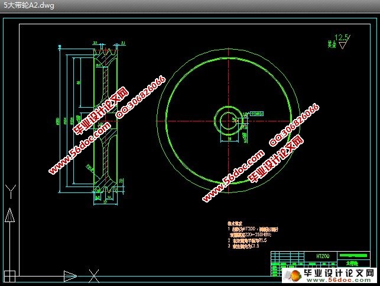Click the QQ:306826066 watermark near large circle

tap(294, 124)
